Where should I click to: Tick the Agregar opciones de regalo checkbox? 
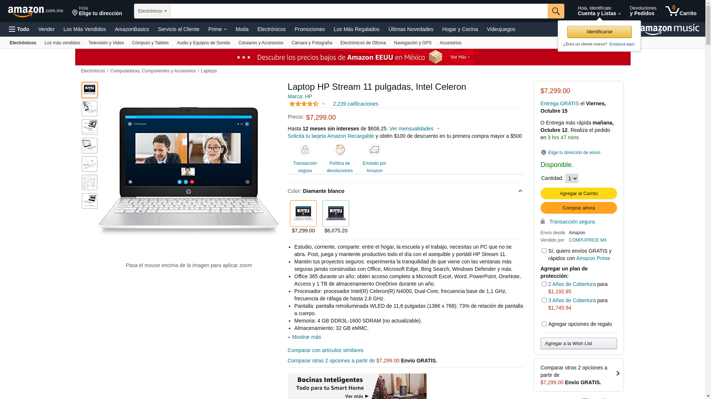pos(544,324)
